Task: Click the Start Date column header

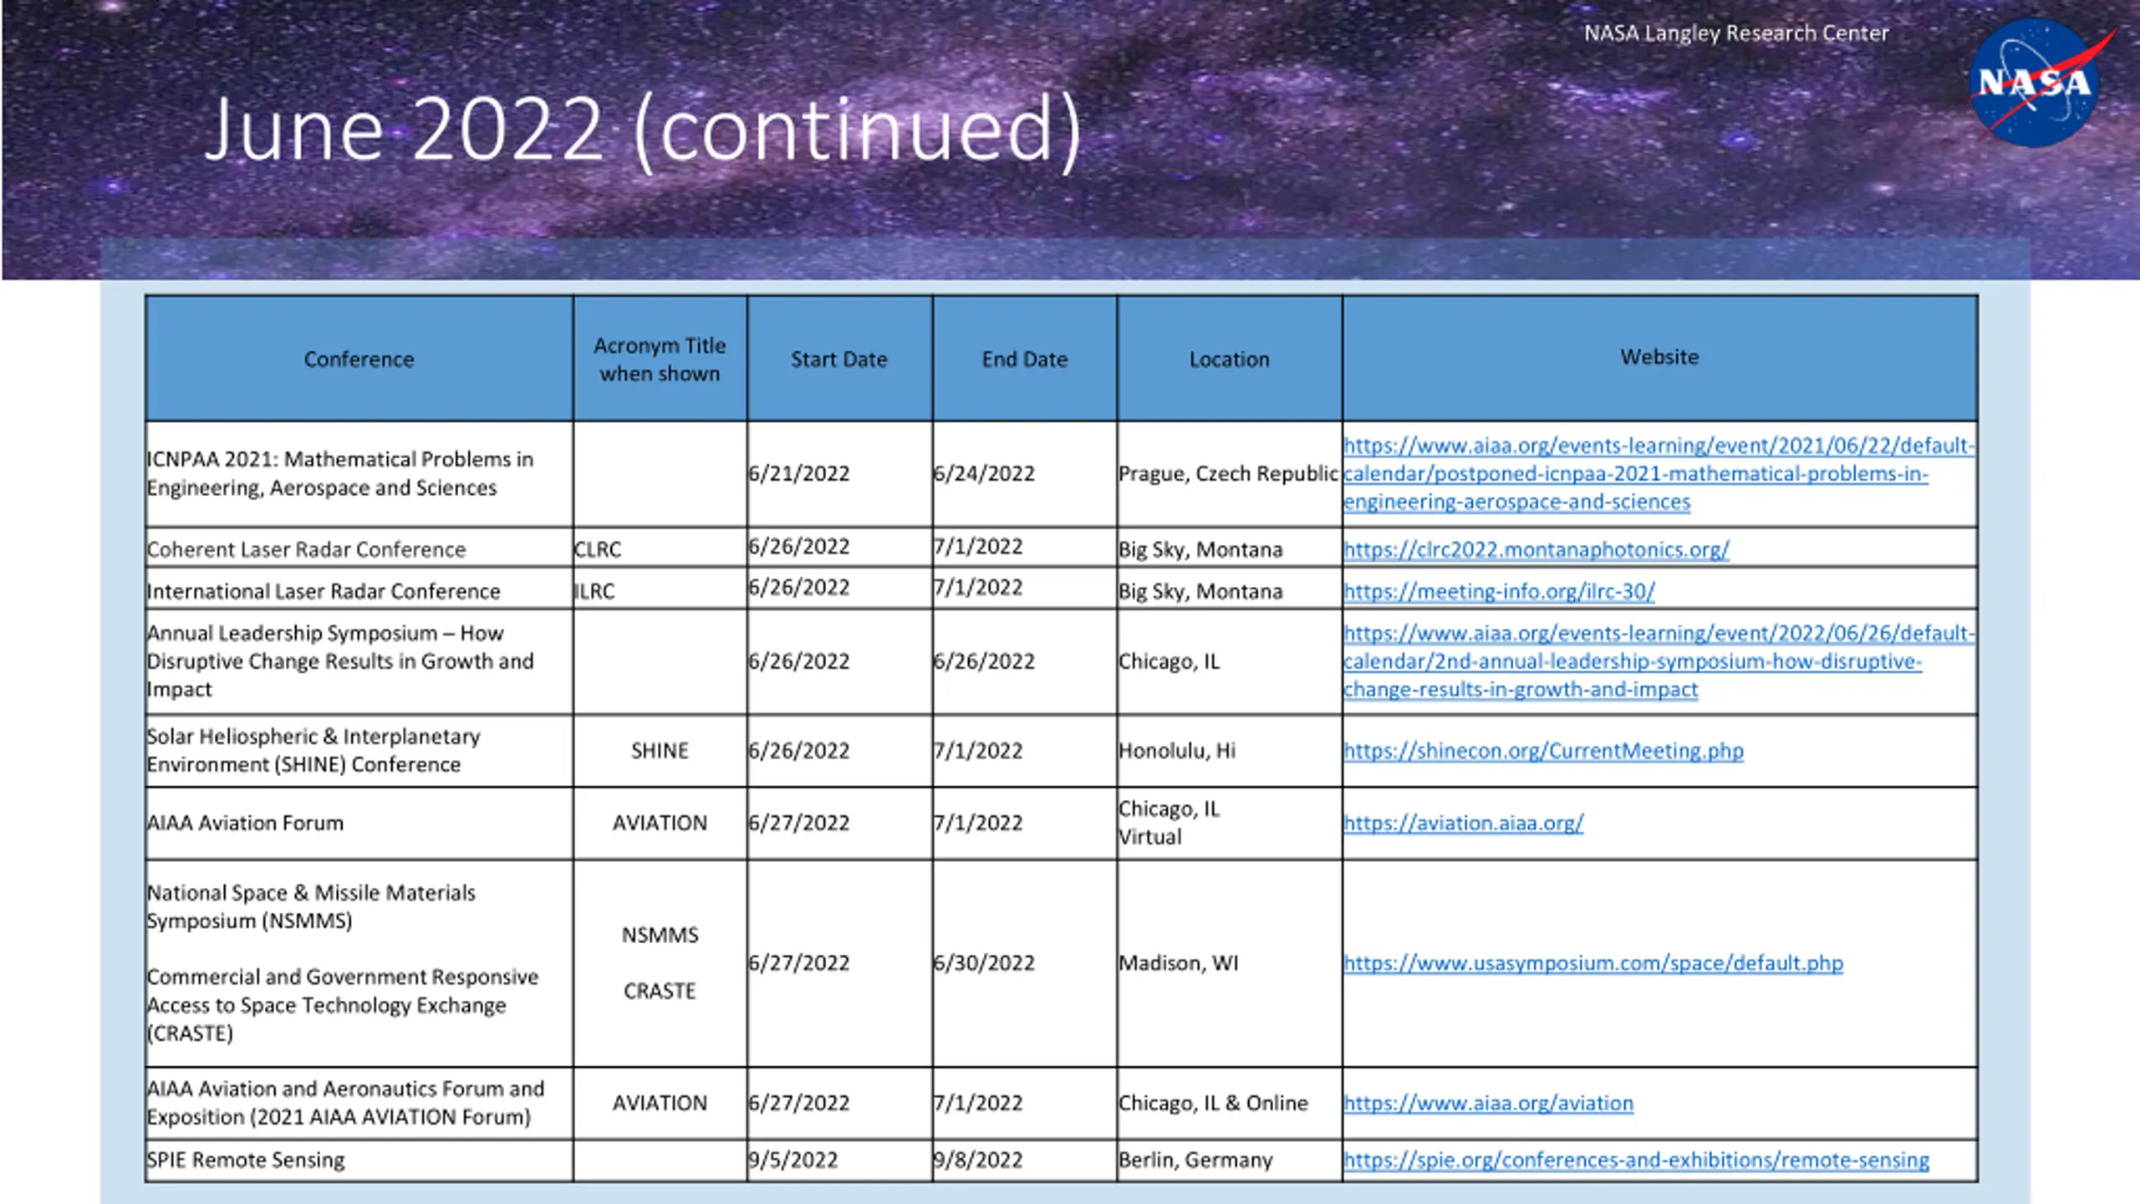Action: (x=839, y=359)
